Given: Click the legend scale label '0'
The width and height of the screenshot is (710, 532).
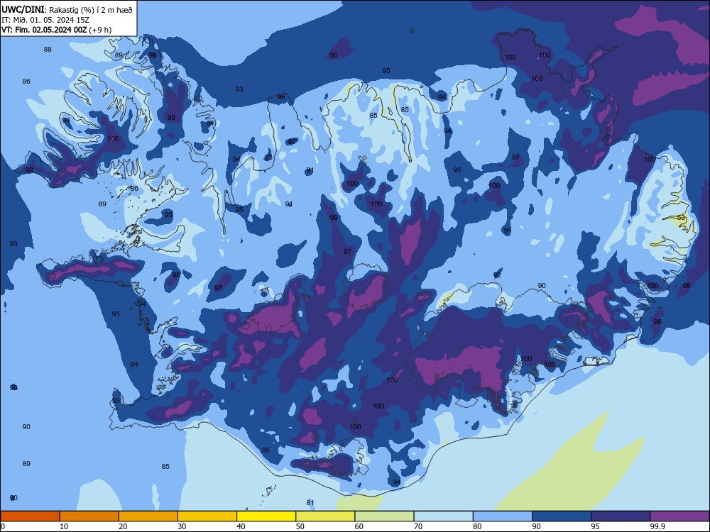Looking at the screenshot, I should [x=3, y=526].
